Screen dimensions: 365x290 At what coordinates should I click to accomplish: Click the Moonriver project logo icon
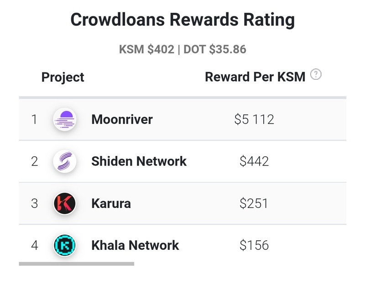[64, 120]
